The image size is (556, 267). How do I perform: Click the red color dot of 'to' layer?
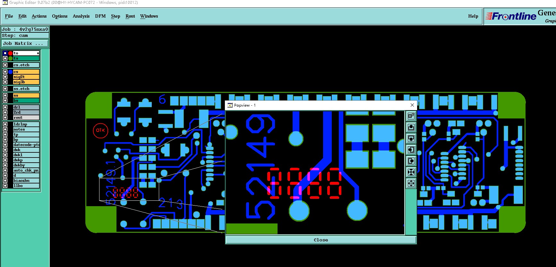click(10, 53)
